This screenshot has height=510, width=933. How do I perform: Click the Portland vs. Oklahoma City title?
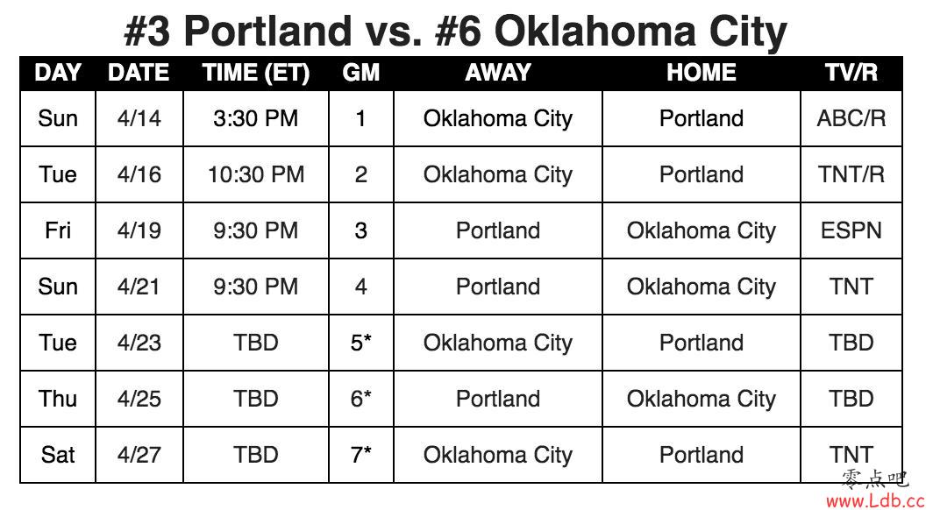pyautogui.click(x=456, y=31)
